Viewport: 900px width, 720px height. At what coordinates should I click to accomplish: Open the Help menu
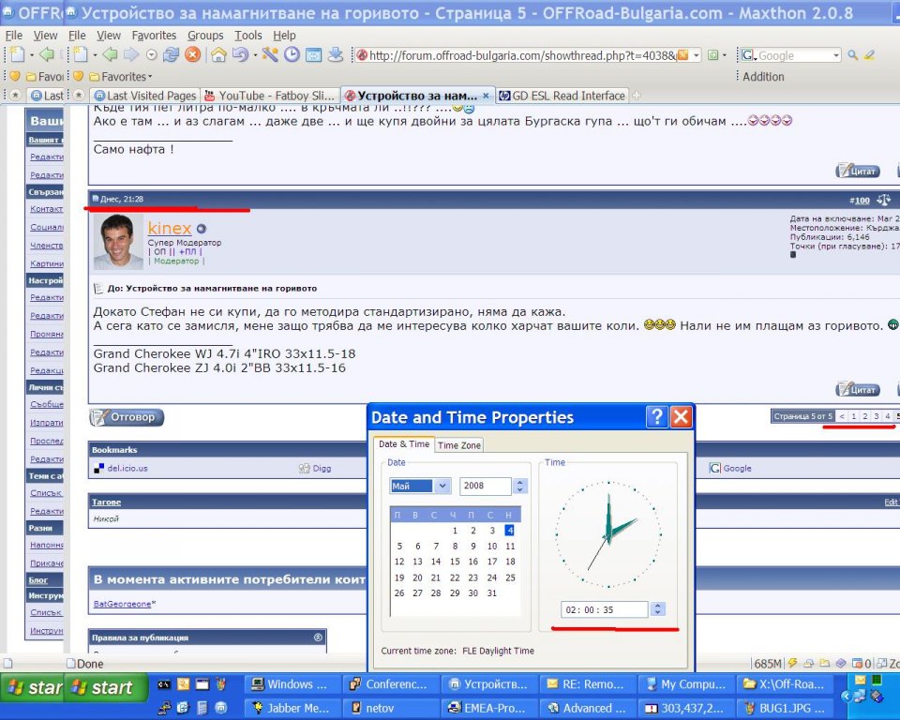tap(284, 36)
